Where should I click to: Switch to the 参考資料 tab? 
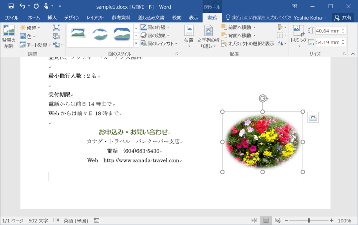click(x=121, y=18)
